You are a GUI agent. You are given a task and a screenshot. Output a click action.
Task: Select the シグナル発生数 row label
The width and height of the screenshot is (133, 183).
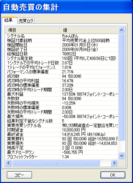point(20,58)
